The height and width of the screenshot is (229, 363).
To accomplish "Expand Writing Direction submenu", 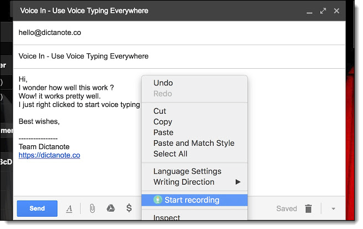I will [195, 182].
